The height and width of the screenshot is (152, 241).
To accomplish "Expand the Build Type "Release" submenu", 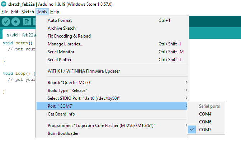I will pos(113,90).
